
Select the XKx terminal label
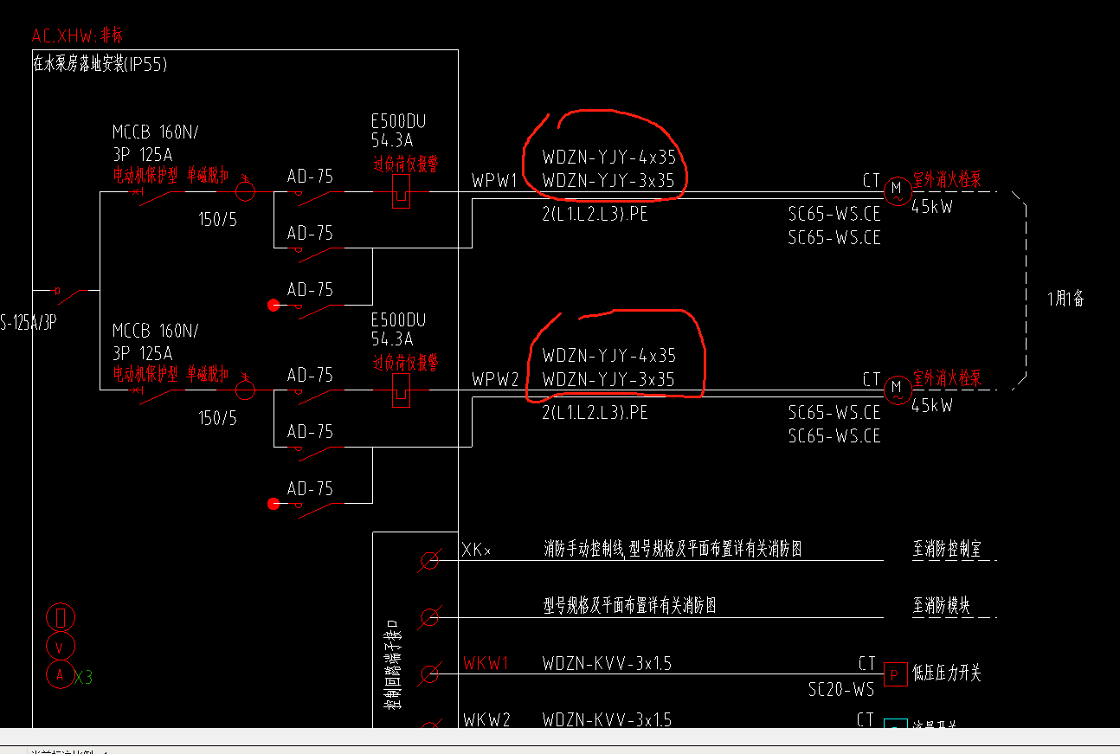pyautogui.click(x=477, y=550)
